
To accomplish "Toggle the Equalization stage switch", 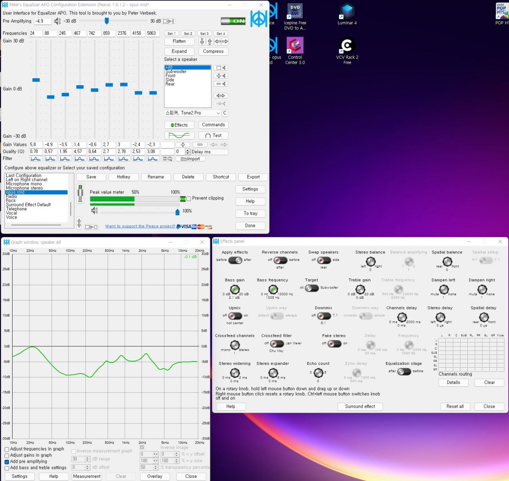I will click(404, 372).
